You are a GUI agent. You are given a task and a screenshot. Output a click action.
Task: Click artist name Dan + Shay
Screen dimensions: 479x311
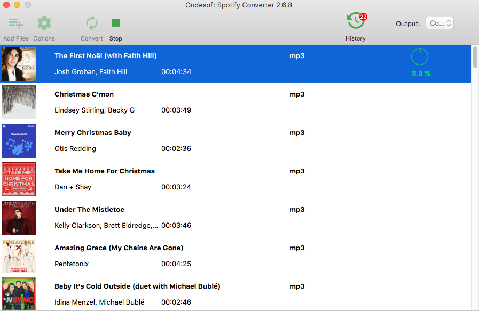point(73,187)
